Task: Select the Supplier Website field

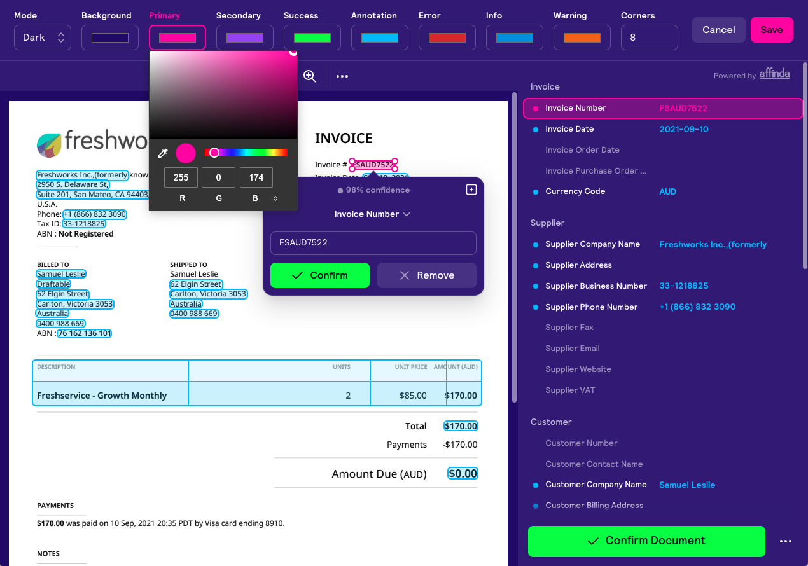Action: tap(663, 369)
